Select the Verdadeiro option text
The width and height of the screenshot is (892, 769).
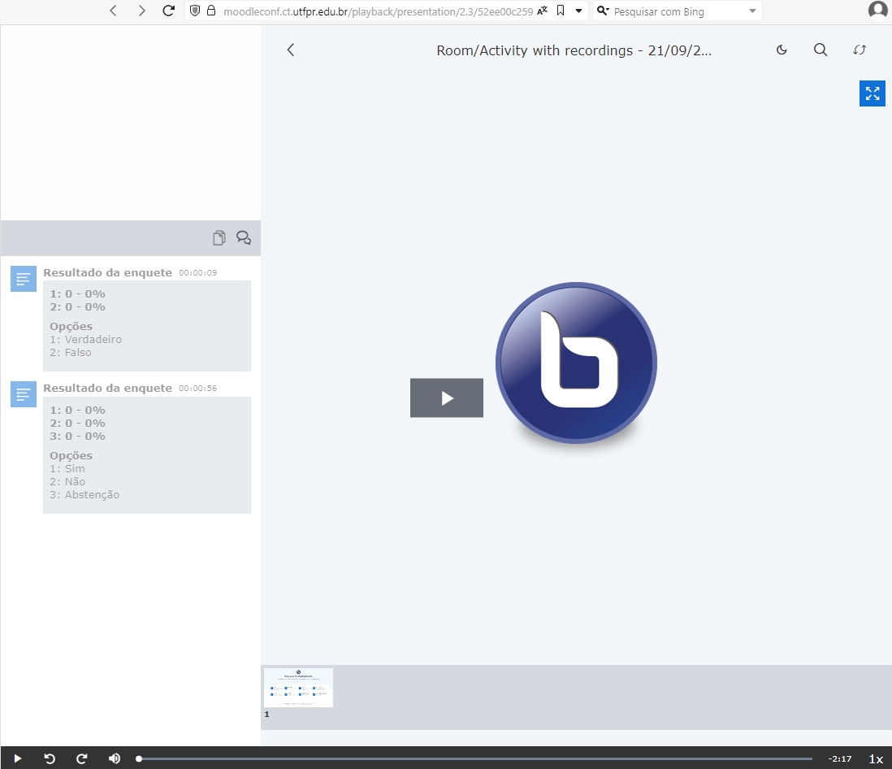coord(93,339)
